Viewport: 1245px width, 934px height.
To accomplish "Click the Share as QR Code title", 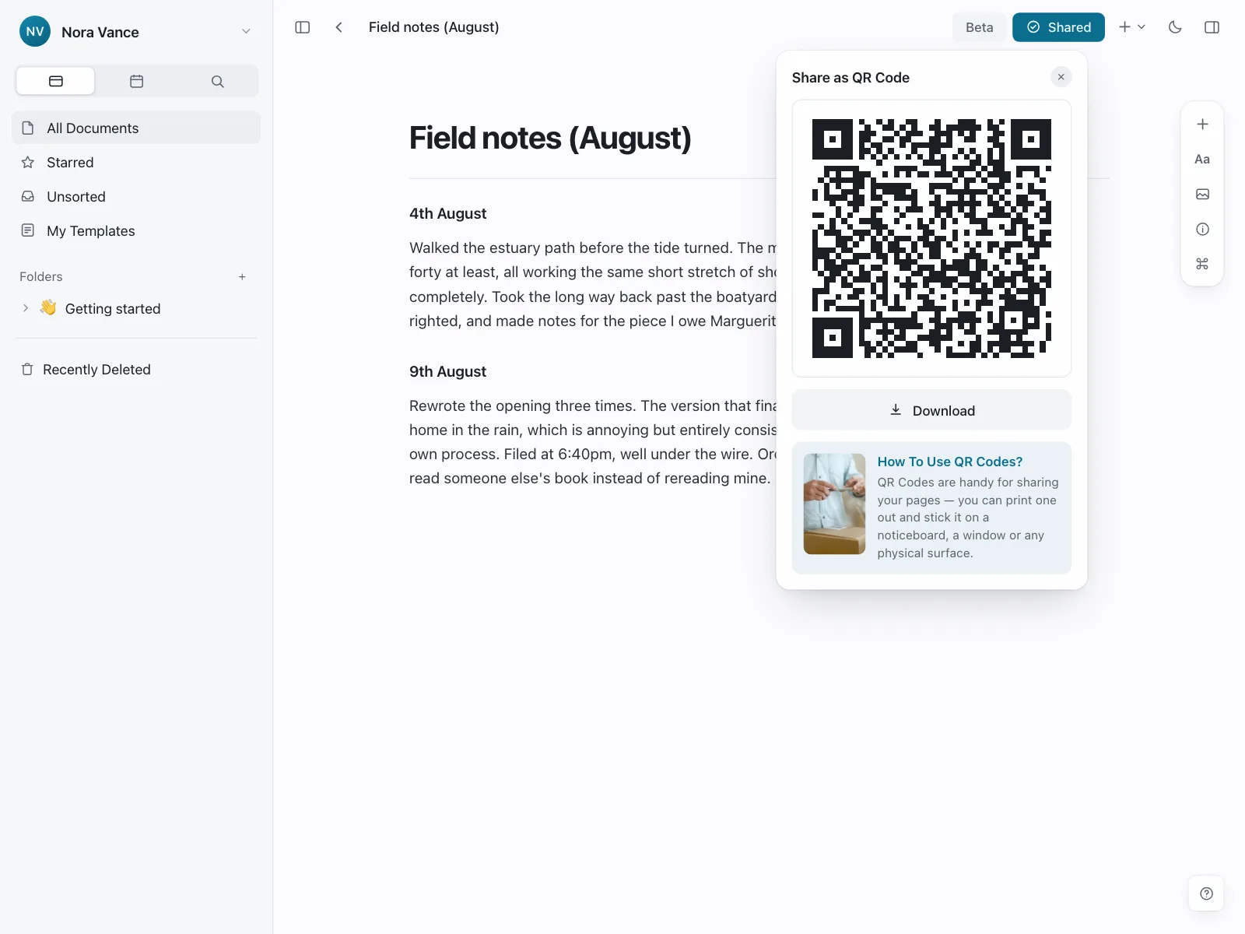I will [x=850, y=77].
